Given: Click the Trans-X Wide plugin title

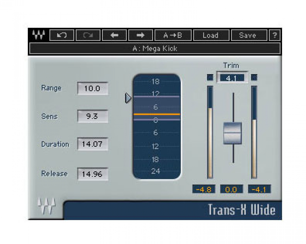Looking at the screenshot, I should 242,210.
